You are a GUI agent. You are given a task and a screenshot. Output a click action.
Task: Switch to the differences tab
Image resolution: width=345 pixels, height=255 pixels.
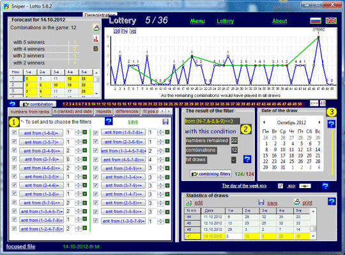pyautogui.click(x=127, y=112)
